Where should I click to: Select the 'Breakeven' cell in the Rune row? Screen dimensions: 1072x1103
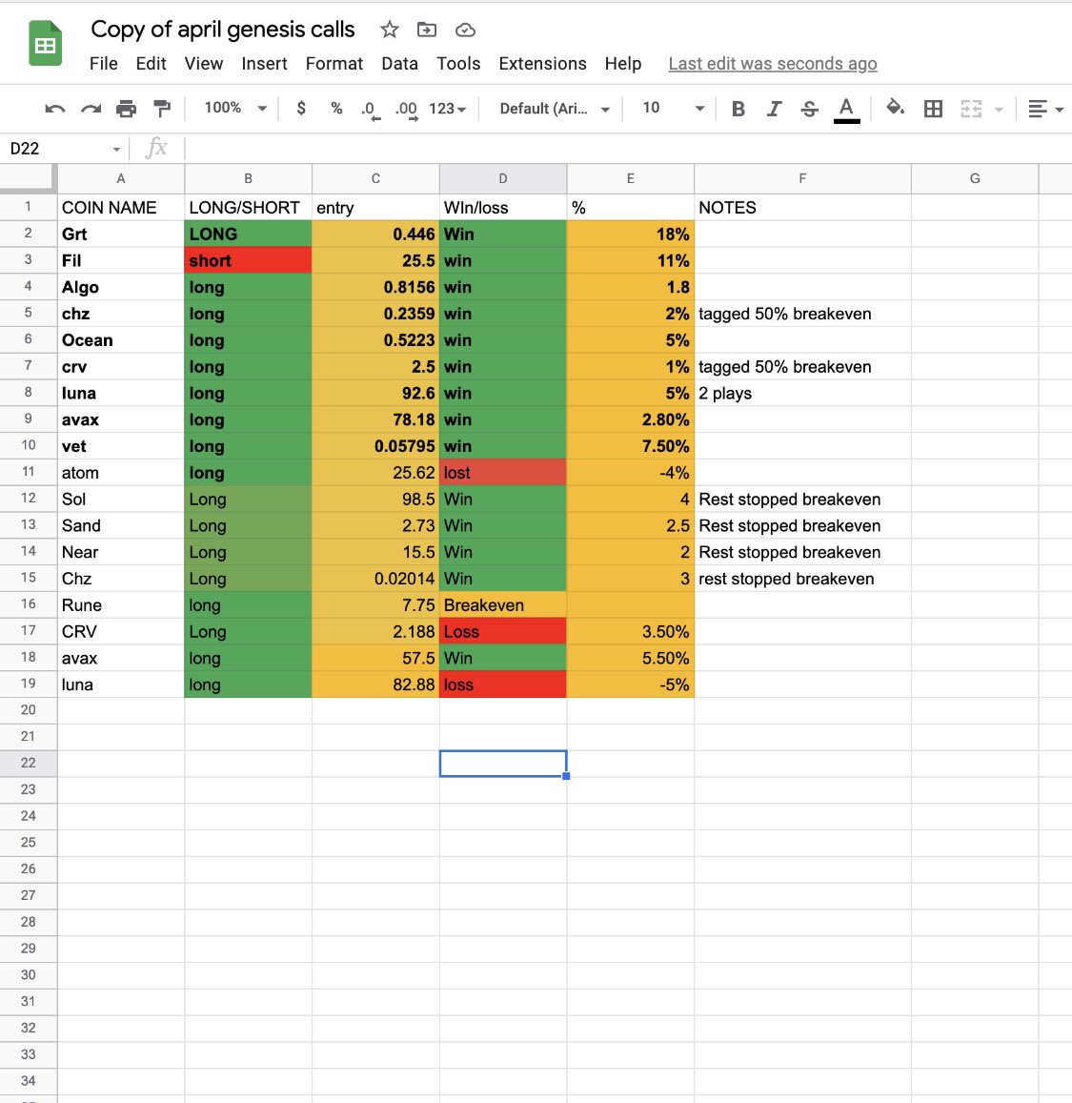tap(502, 605)
